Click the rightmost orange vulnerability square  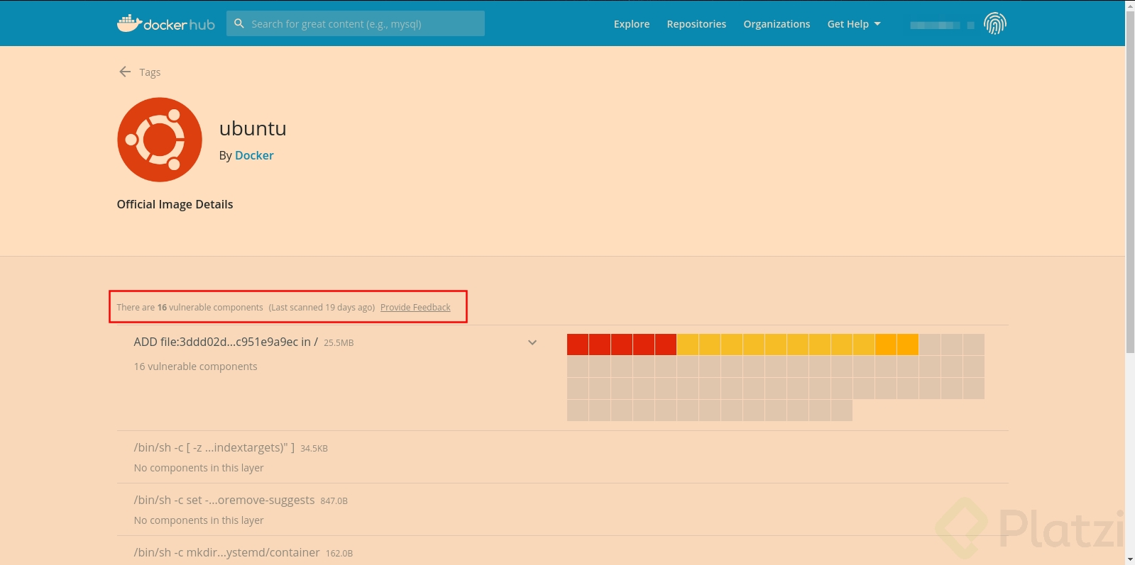pos(908,345)
